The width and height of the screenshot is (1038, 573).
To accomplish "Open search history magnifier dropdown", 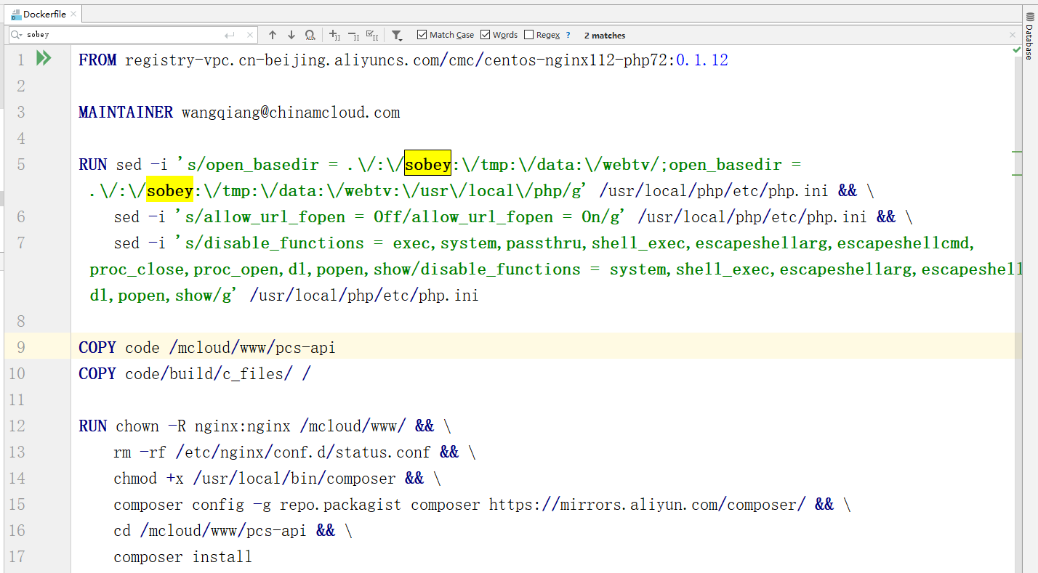I will click(x=17, y=35).
